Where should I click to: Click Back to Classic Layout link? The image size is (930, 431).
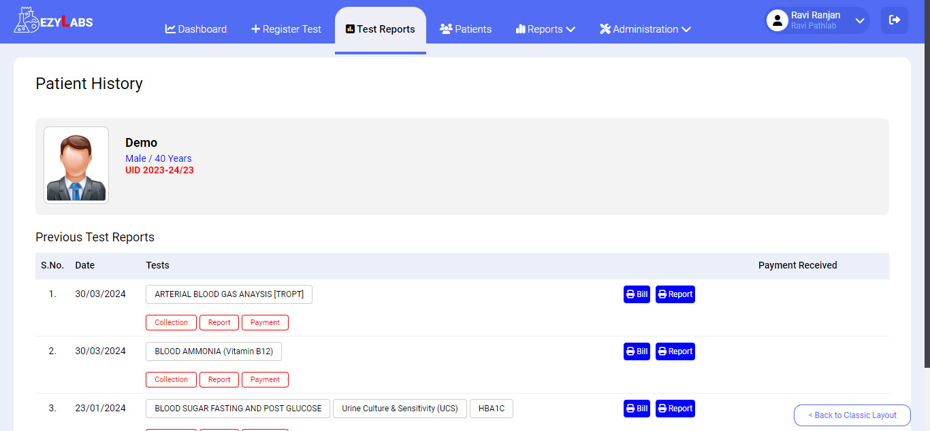click(x=852, y=415)
